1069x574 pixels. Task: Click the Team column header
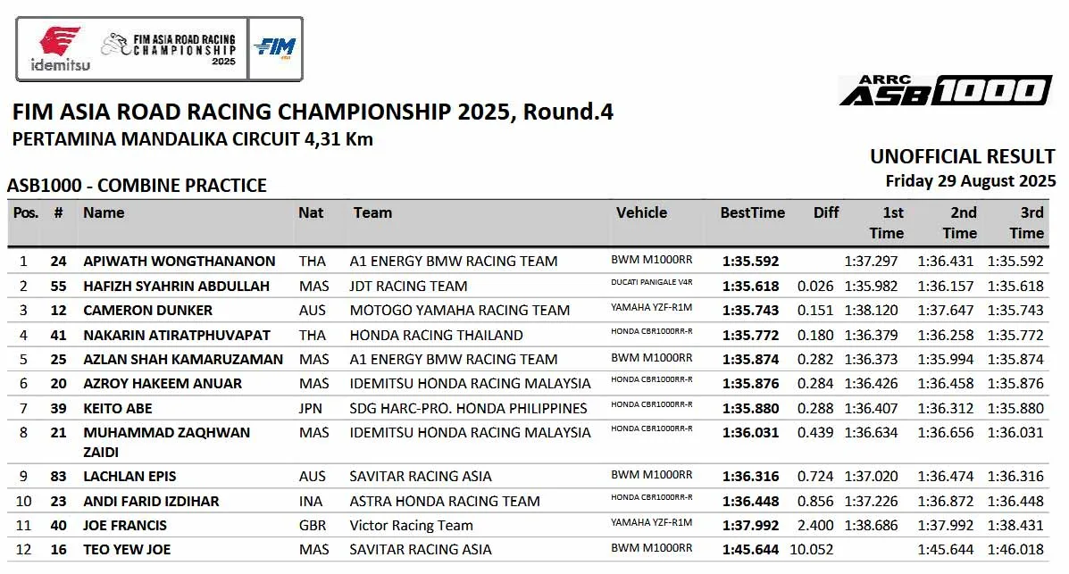point(372,213)
